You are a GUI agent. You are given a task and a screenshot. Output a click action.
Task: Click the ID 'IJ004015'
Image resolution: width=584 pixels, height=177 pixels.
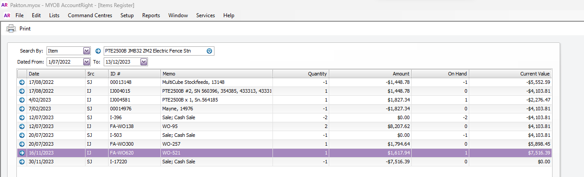(120, 91)
